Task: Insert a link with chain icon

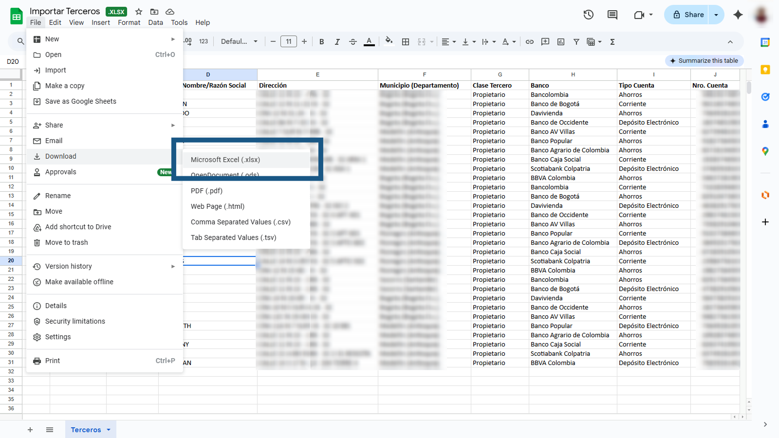Action: [530, 42]
